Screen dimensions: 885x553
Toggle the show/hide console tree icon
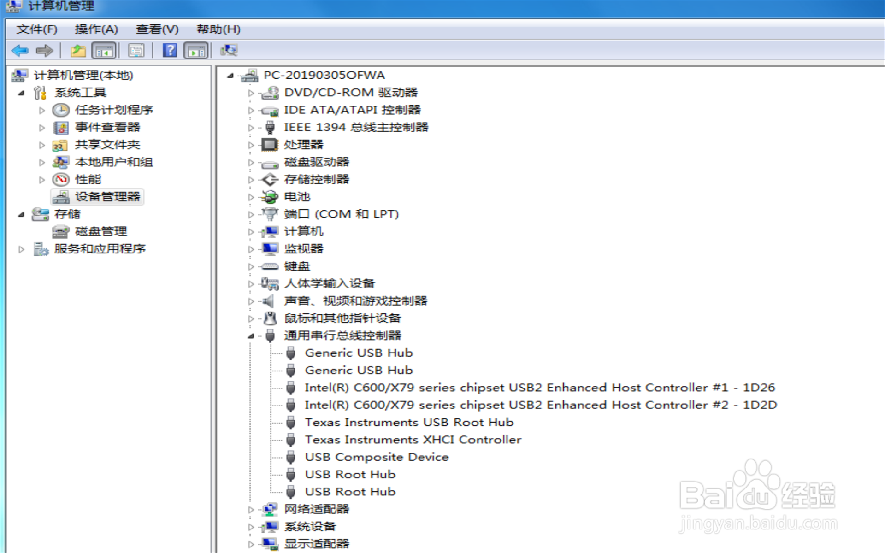tap(104, 50)
